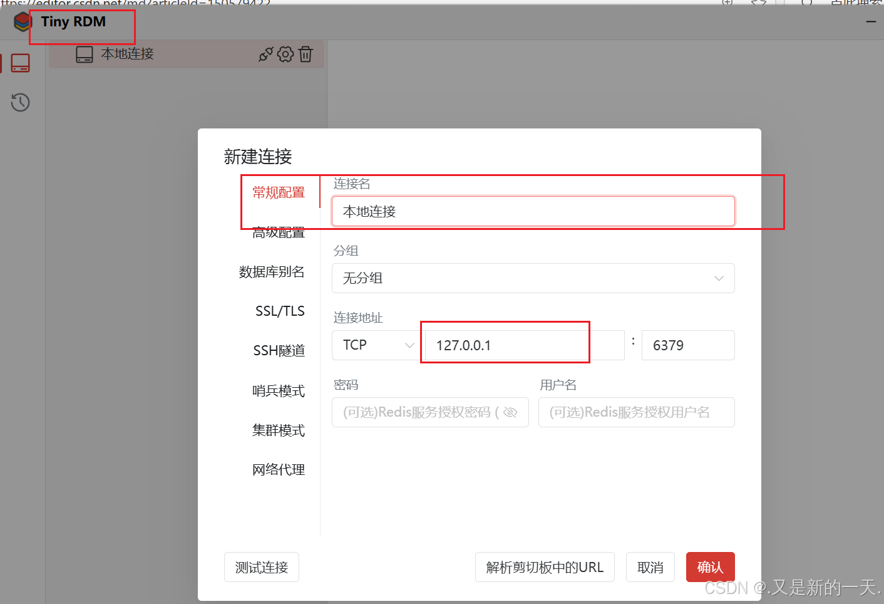This screenshot has height=604, width=884.
Task: Switch to 高级配置 tab
Action: 279,232
